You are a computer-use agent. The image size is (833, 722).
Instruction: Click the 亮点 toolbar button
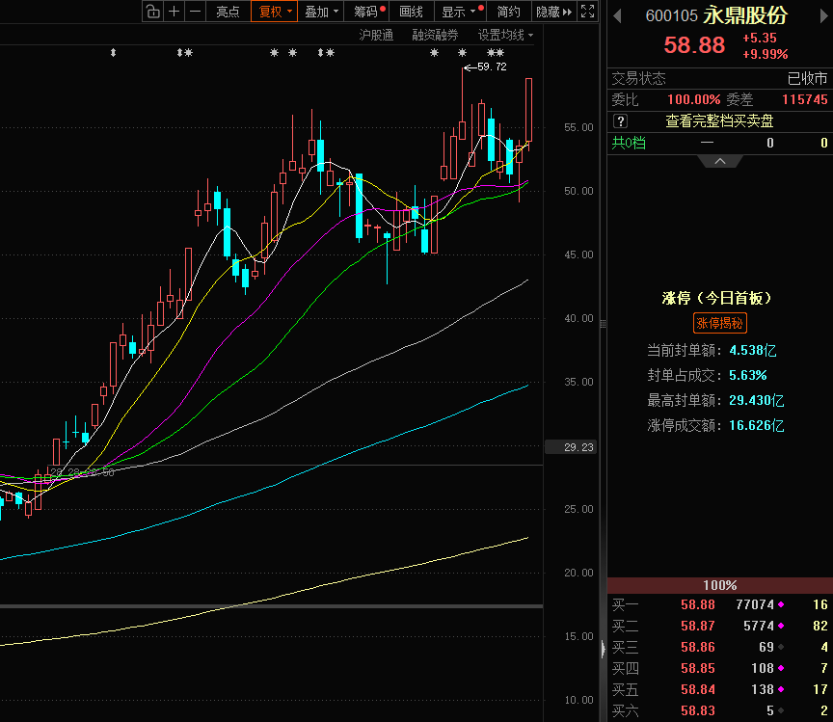tap(228, 12)
